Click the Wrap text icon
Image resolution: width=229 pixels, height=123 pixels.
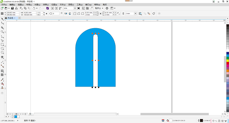(x=140, y=13)
